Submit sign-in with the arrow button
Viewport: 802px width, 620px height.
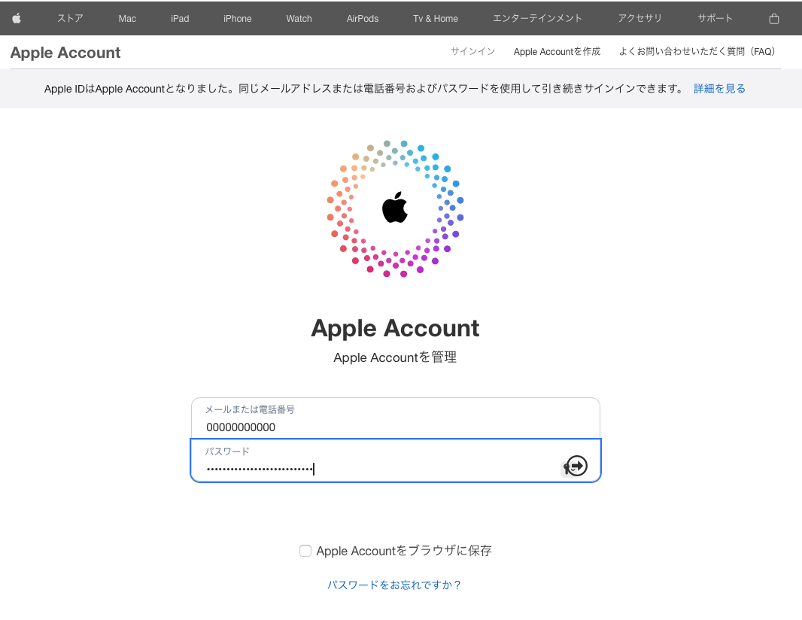click(577, 466)
